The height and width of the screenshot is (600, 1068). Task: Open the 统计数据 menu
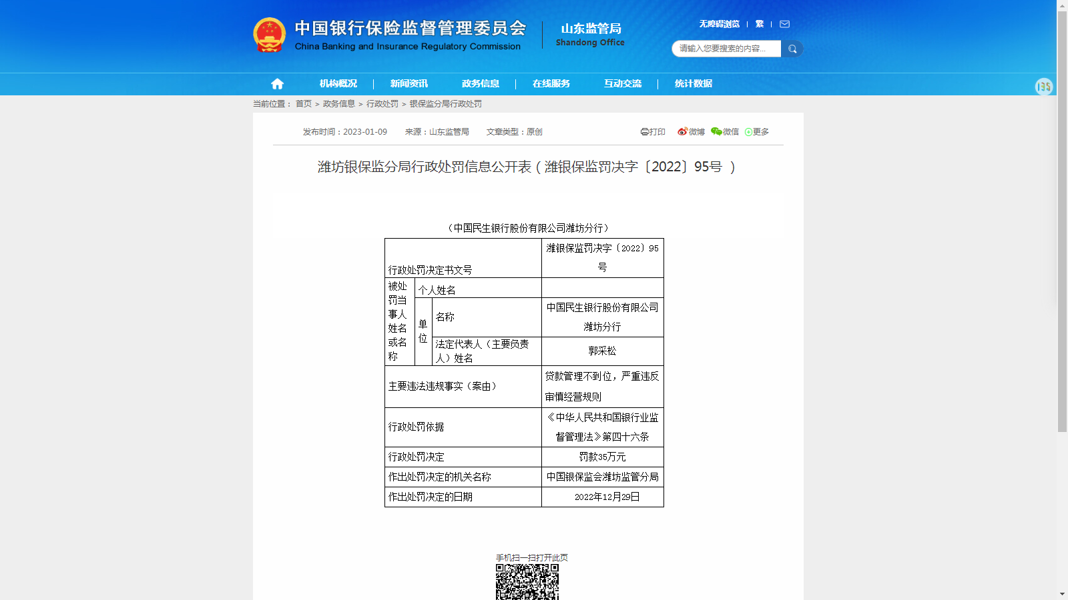pyautogui.click(x=694, y=83)
